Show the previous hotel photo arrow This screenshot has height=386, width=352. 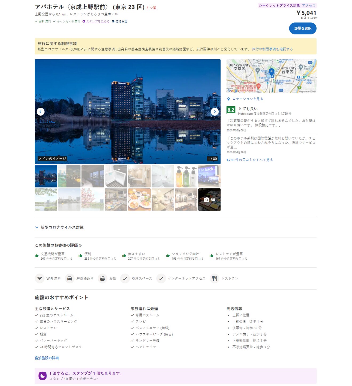pos(41,112)
